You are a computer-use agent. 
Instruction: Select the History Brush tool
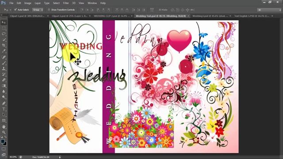[x=4, y=74]
